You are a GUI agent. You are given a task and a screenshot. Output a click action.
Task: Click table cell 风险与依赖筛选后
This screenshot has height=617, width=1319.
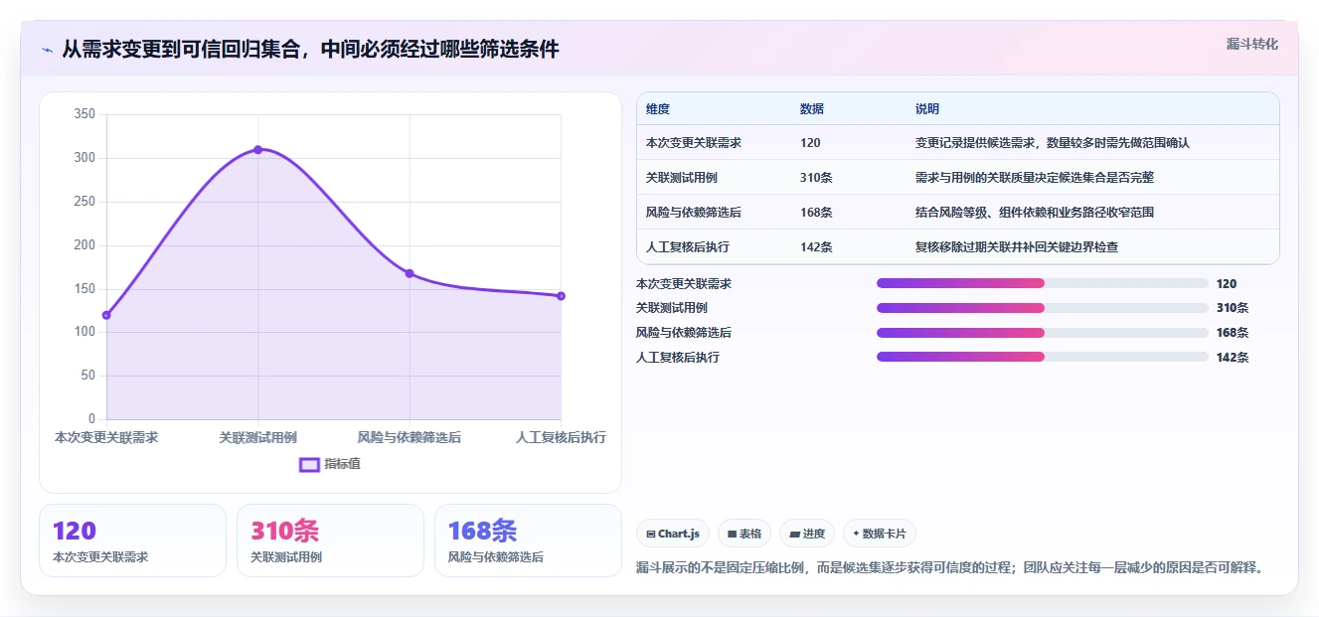click(x=694, y=213)
